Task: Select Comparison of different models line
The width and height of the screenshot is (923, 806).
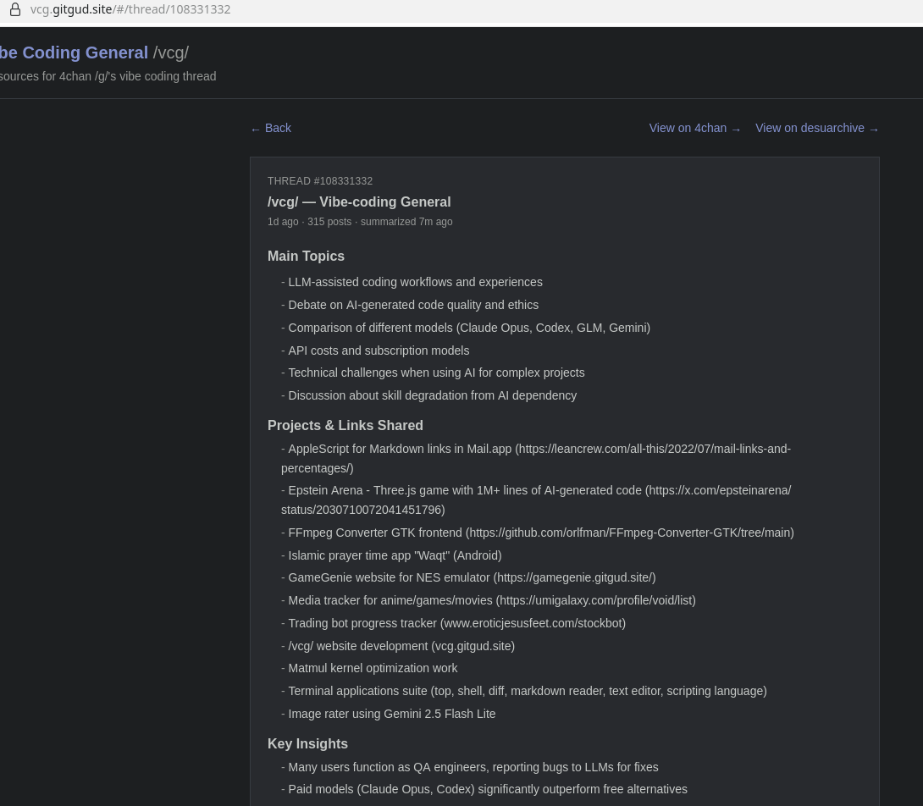Action: click(466, 328)
